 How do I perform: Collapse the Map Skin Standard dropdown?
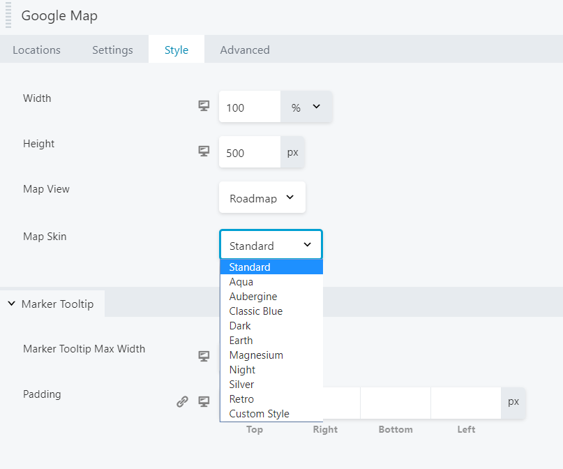tap(271, 245)
